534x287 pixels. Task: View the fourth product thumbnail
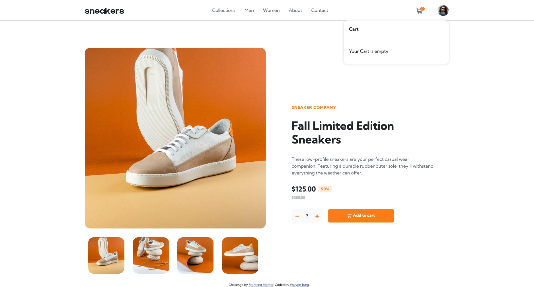(240, 255)
